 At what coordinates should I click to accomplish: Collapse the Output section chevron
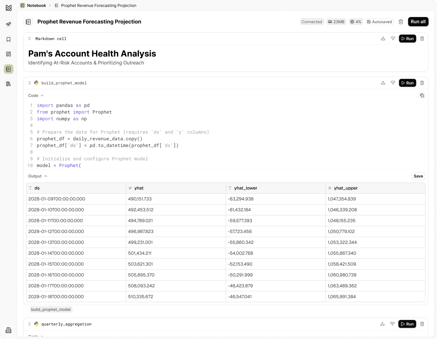(46, 176)
